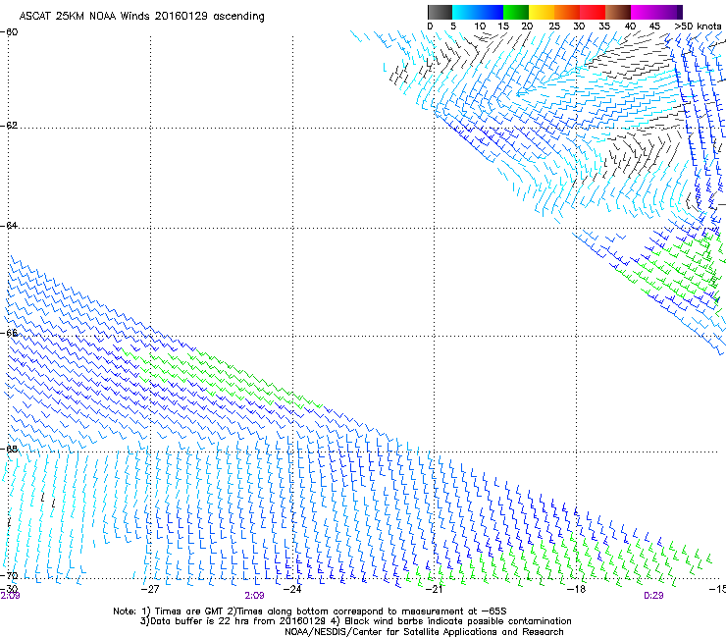Image resolution: width=726 pixels, height=638 pixels.
Task: Click the "-18" longitude axis label
Action: 577,589
